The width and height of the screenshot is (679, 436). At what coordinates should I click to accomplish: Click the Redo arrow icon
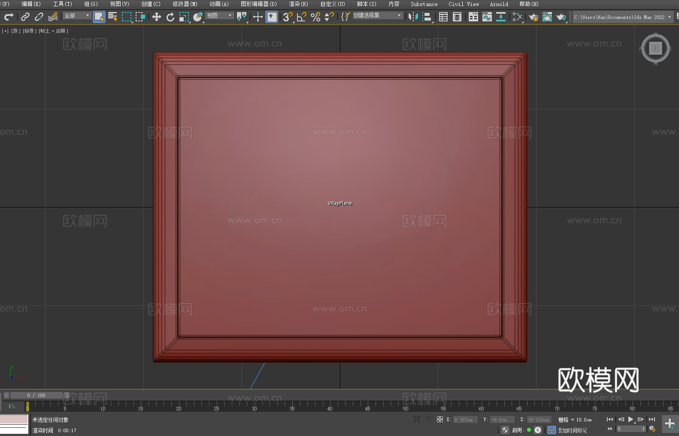[9, 17]
